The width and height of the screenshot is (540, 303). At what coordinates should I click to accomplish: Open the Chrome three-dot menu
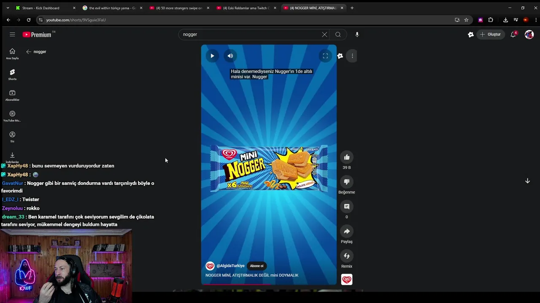coord(536,20)
